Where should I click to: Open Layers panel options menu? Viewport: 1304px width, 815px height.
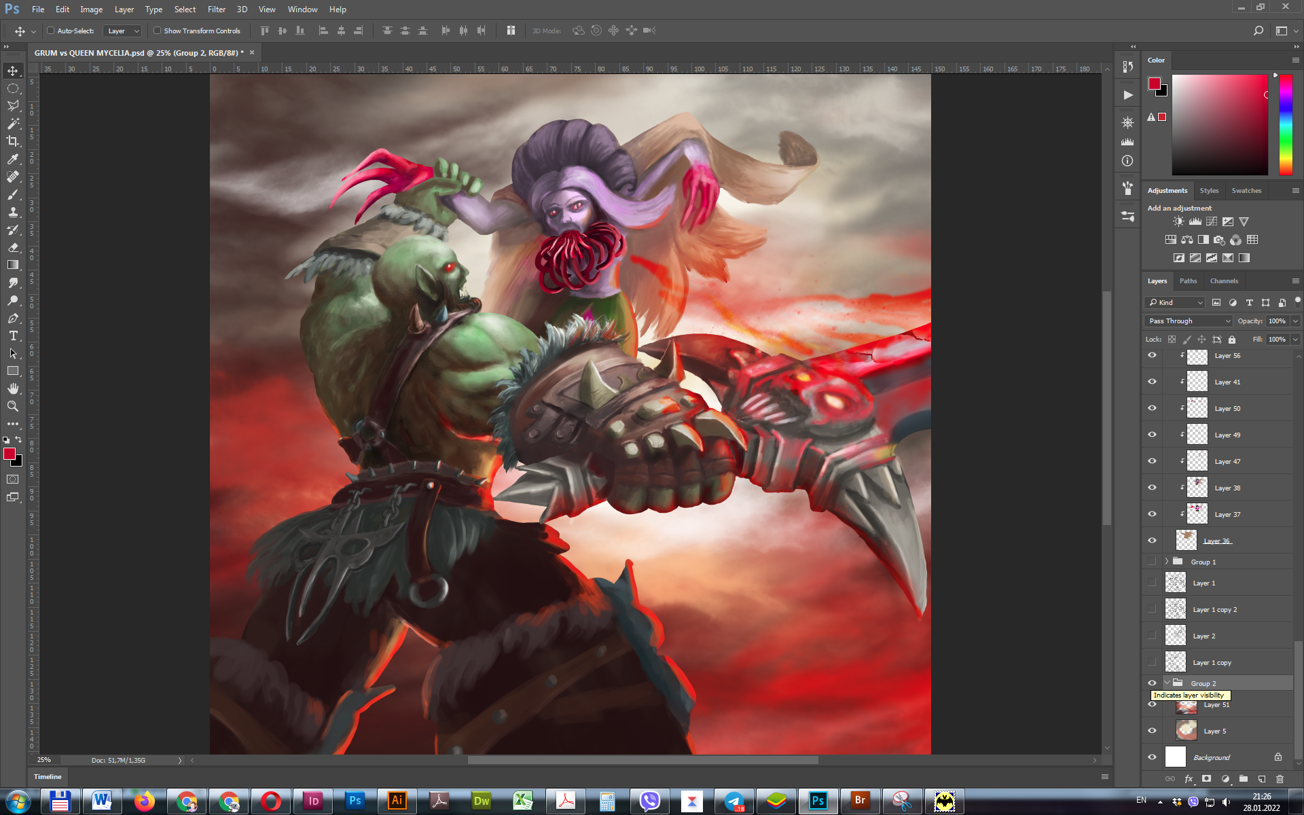1295,281
